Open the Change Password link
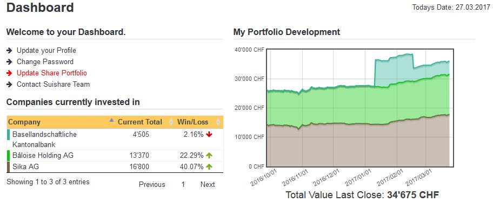The image size is (493, 202). click(x=45, y=62)
